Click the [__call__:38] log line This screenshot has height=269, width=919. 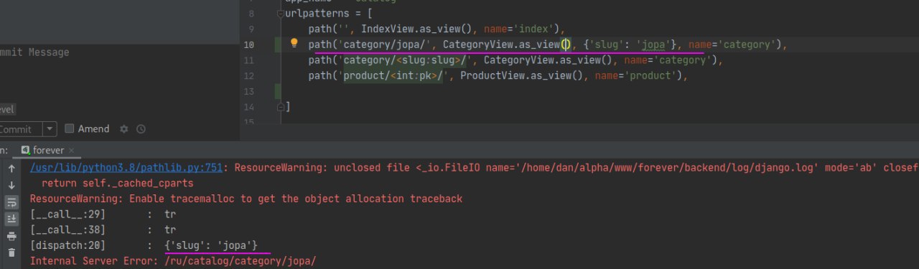[103, 230]
